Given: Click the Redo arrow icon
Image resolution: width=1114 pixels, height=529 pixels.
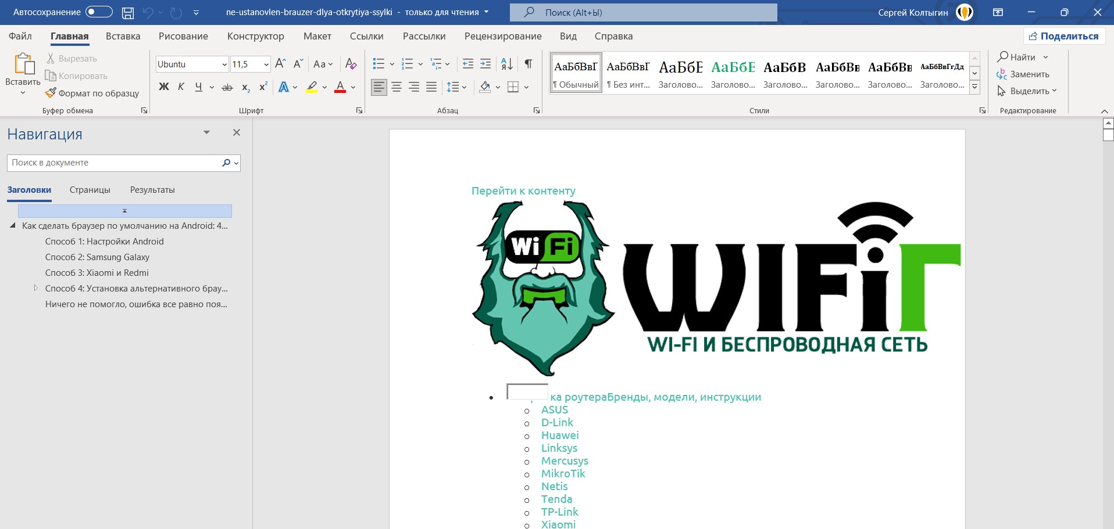Looking at the screenshot, I should [176, 12].
